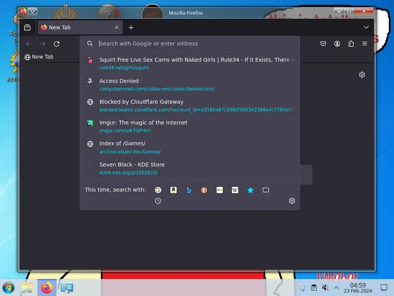The width and height of the screenshot is (394, 296).
Task: Open Firefox View from tab strip
Action: [x=27, y=27]
